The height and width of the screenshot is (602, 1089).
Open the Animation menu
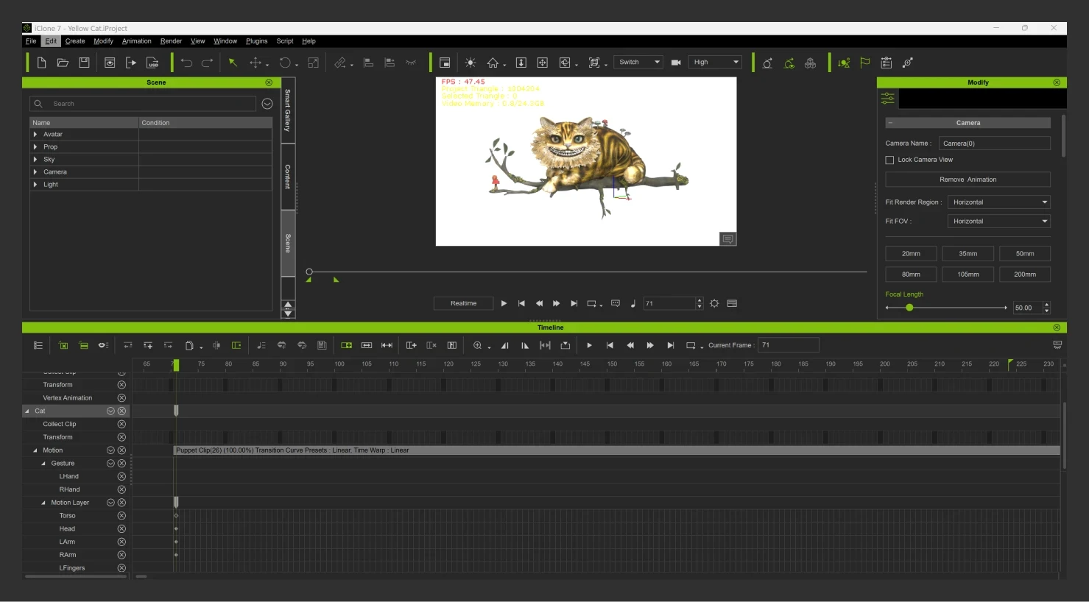[x=137, y=41]
